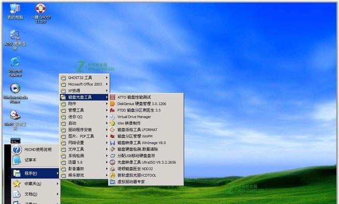Select ATTO 磁盘性能测试 from the submenu

pyautogui.click(x=134, y=97)
